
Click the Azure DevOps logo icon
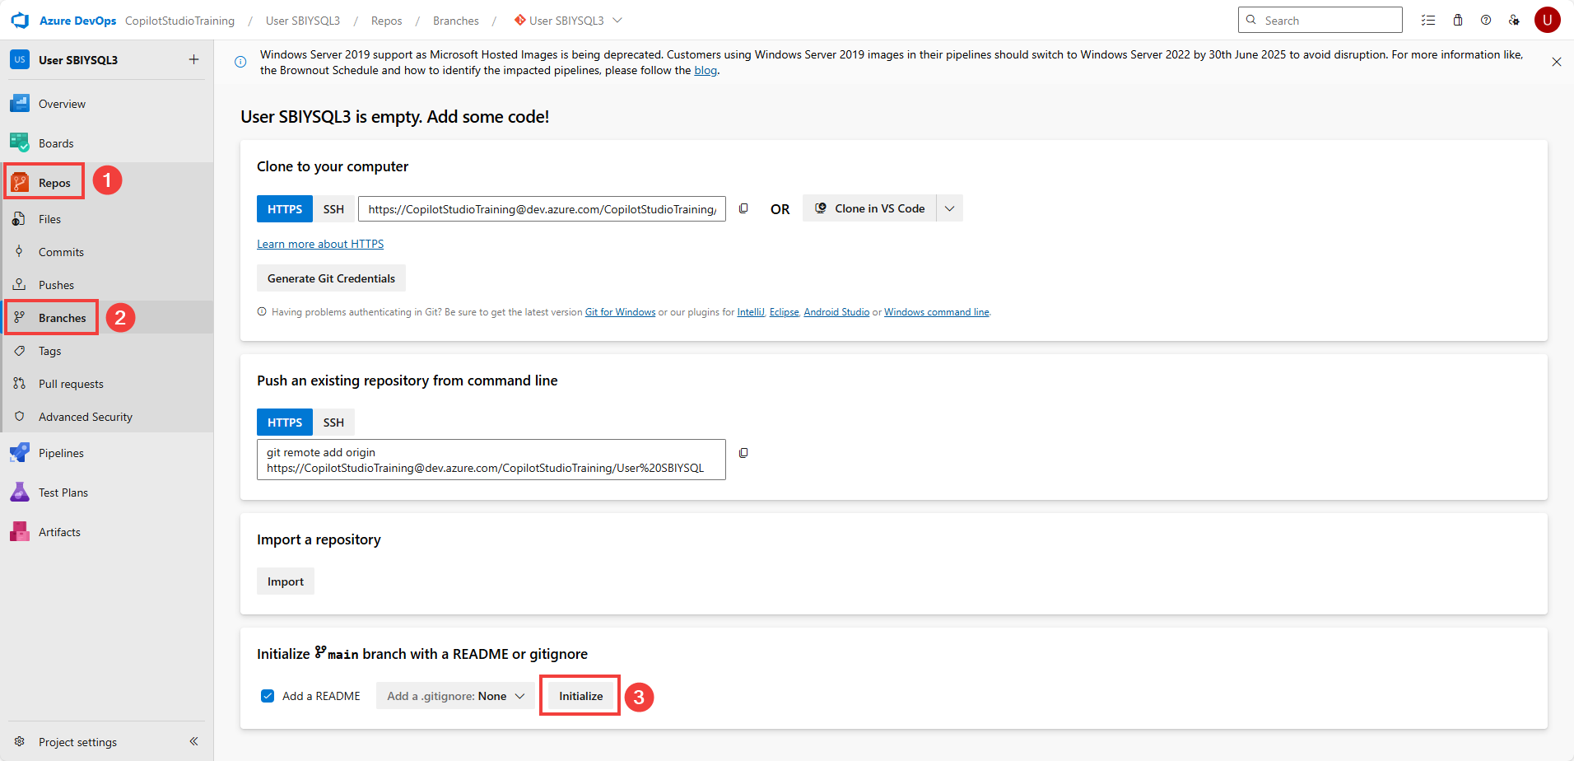pyautogui.click(x=20, y=21)
